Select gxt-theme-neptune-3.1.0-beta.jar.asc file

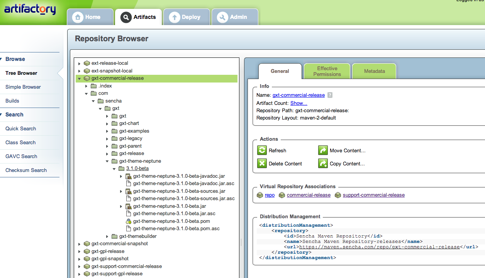point(174,214)
